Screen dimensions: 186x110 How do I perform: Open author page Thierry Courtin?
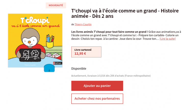tap(83, 24)
